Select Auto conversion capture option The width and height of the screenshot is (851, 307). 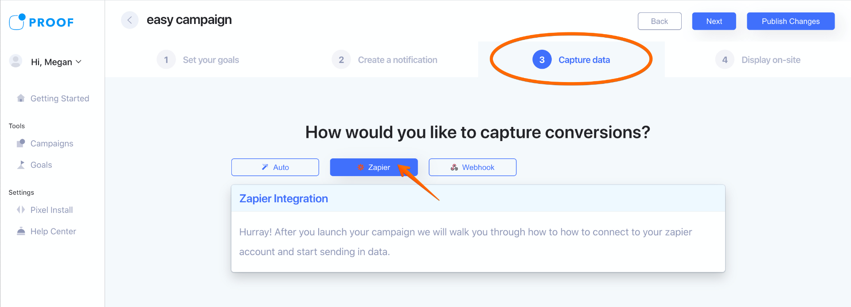point(275,167)
